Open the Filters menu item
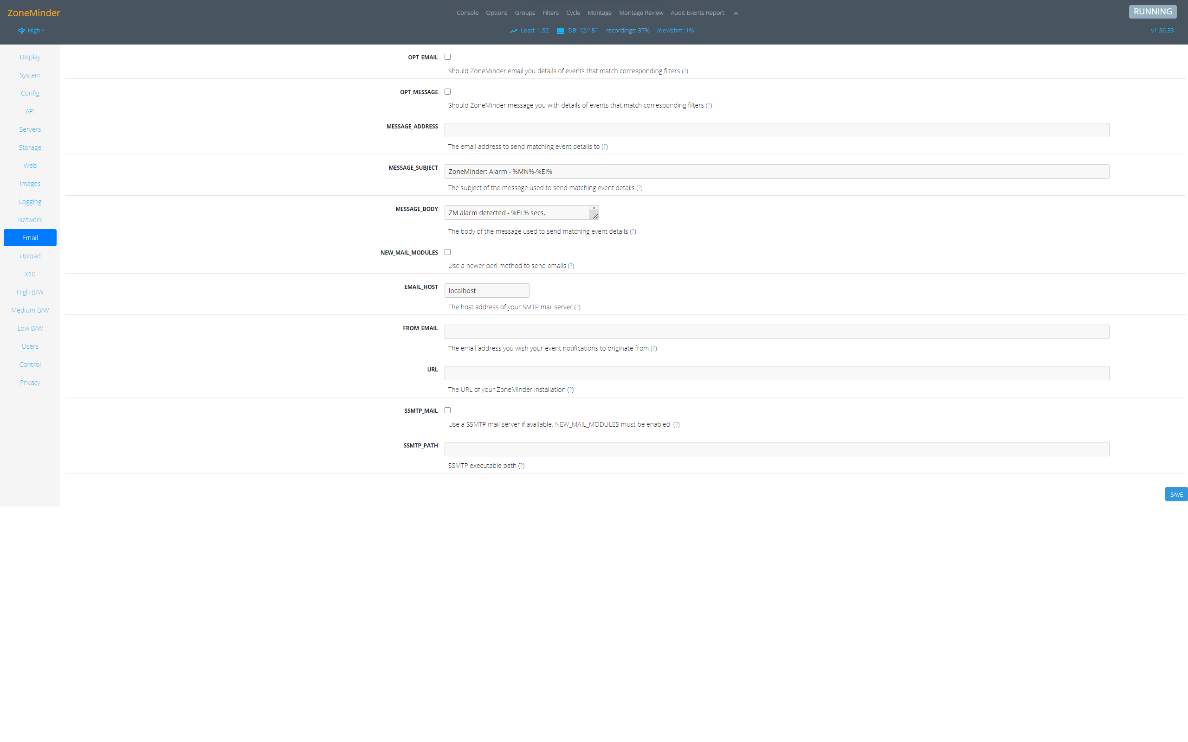Screen dimensions: 1188x742 550,13
